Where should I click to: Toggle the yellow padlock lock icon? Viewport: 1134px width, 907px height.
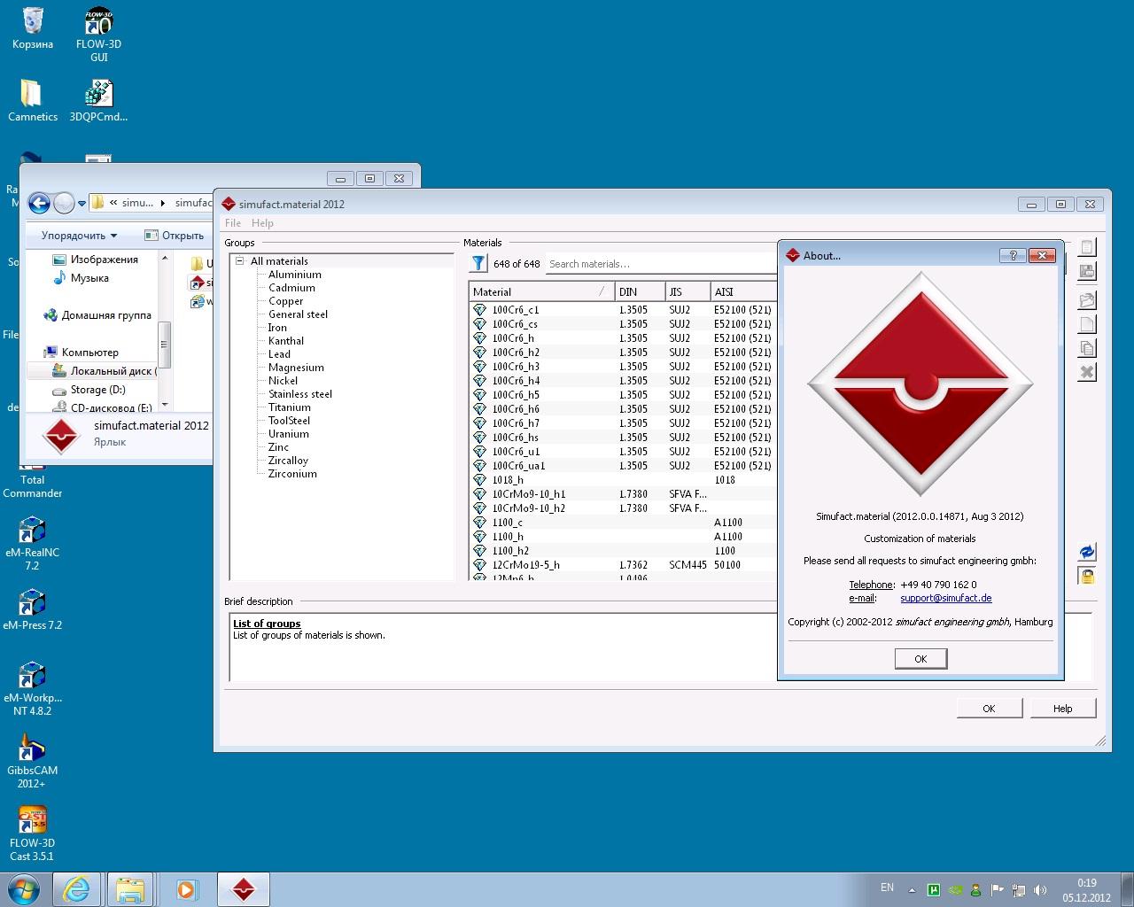click(x=1087, y=576)
